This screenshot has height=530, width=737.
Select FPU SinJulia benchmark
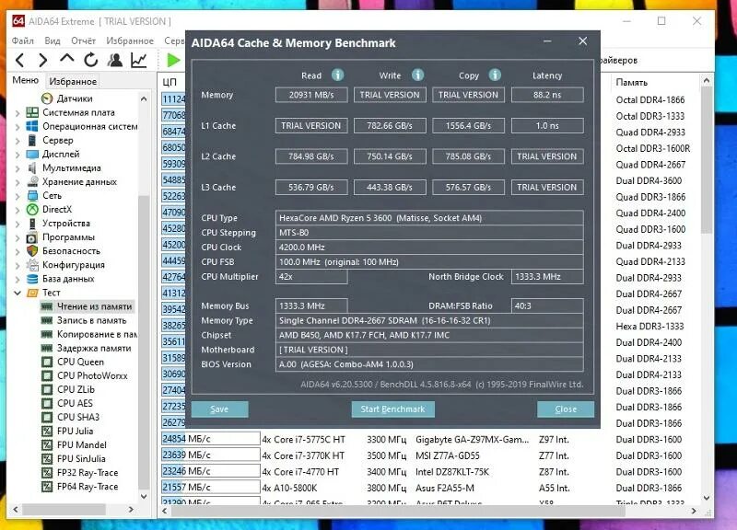[x=81, y=458]
